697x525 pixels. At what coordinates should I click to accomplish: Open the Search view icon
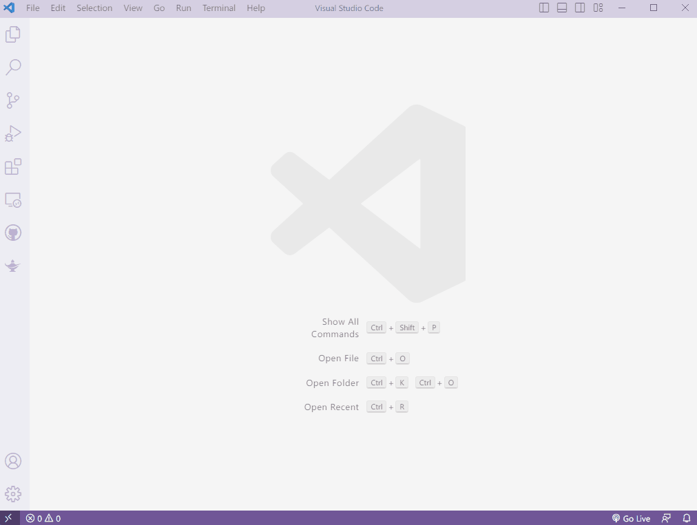coord(13,67)
